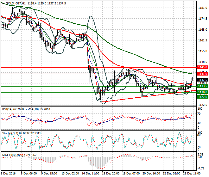The height and width of the screenshot is (177, 209).
Task: Click the 6 Dec 2016 date label
Action: point(8,174)
